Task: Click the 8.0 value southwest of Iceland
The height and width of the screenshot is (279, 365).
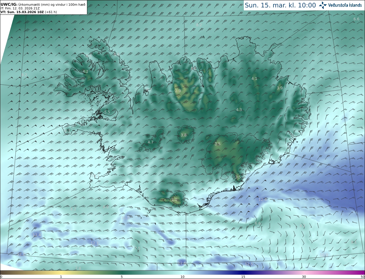Action: click(x=106, y=207)
